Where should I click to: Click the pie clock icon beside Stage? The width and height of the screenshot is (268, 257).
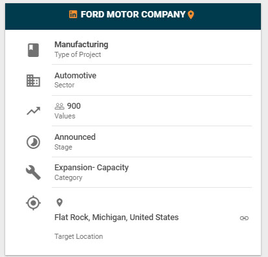(x=33, y=142)
